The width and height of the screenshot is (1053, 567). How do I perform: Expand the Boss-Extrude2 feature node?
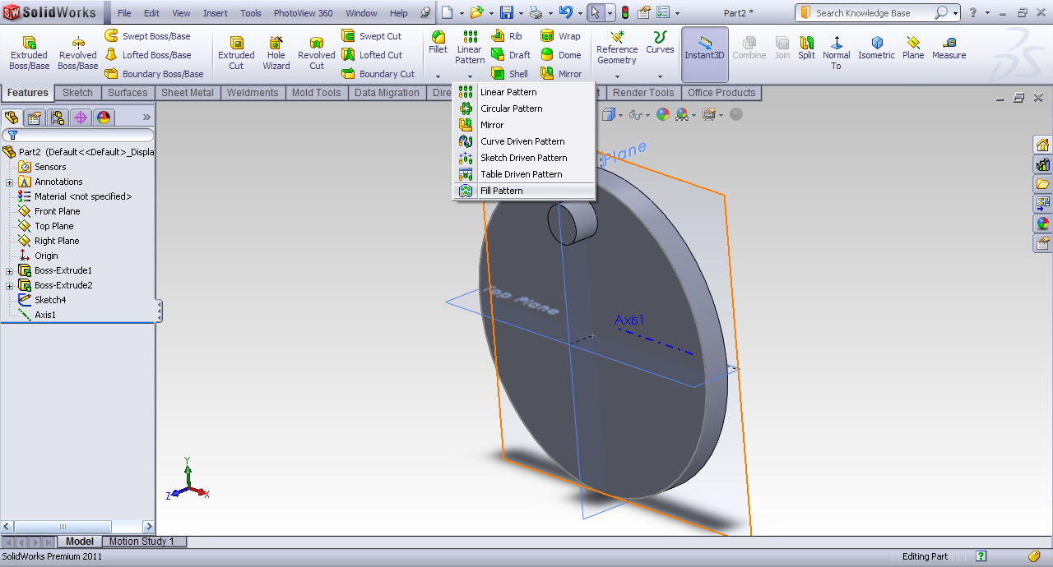click(x=10, y=285)
